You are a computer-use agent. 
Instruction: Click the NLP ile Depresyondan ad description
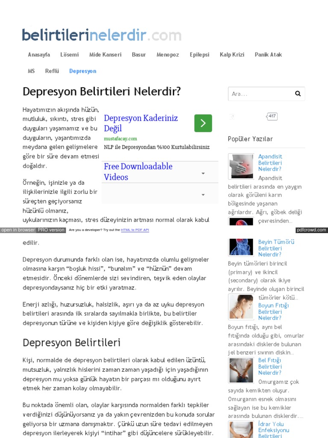[157, 147]
